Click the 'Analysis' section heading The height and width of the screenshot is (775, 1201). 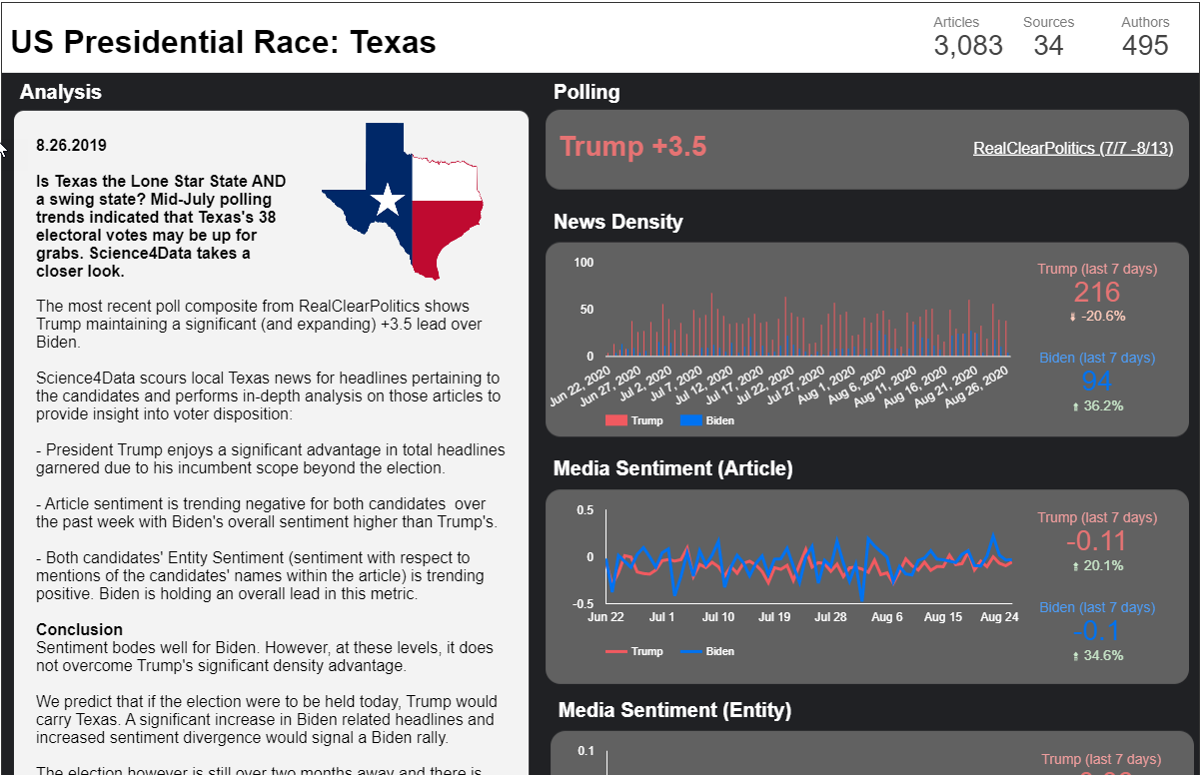61,92
